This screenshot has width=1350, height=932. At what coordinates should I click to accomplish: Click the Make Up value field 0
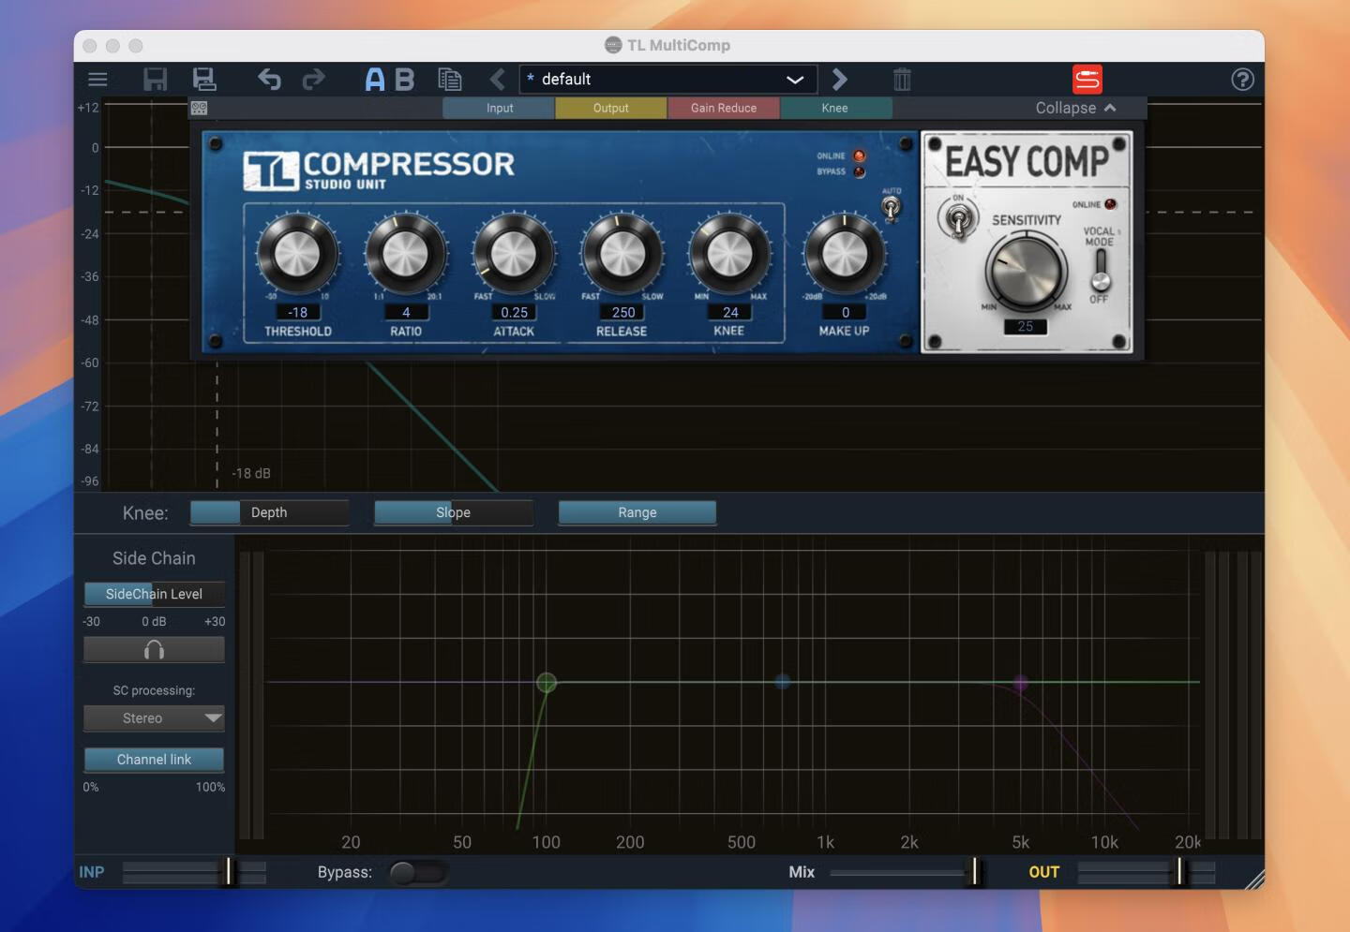click(845, 313)
